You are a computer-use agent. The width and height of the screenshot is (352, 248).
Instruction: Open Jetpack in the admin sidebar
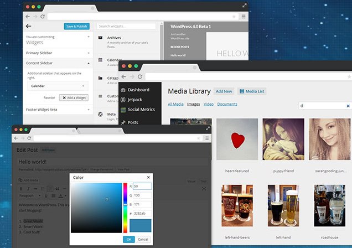[x=134, y=100]
